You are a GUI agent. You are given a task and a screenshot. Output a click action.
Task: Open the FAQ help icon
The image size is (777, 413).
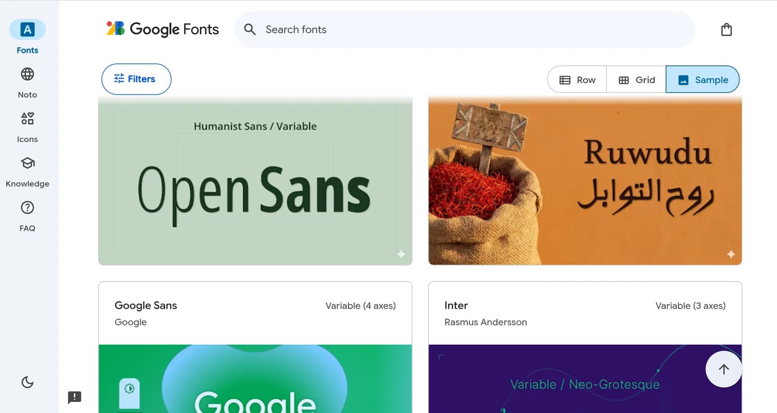click(x=27, y=208)
